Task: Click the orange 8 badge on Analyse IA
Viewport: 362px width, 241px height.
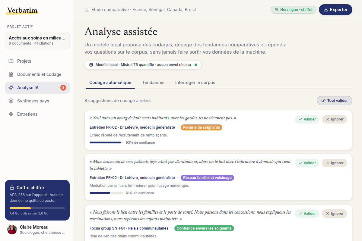Action: click(63, 88)
